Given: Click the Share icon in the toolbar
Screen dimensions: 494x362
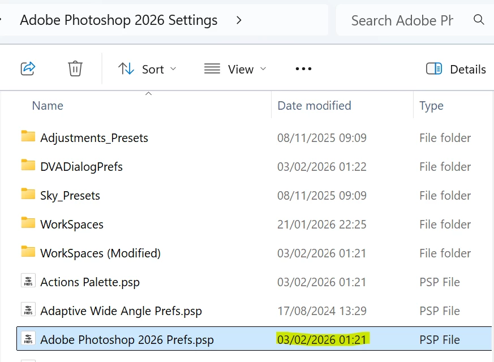Looking at the screenshot, I should 28,68.
